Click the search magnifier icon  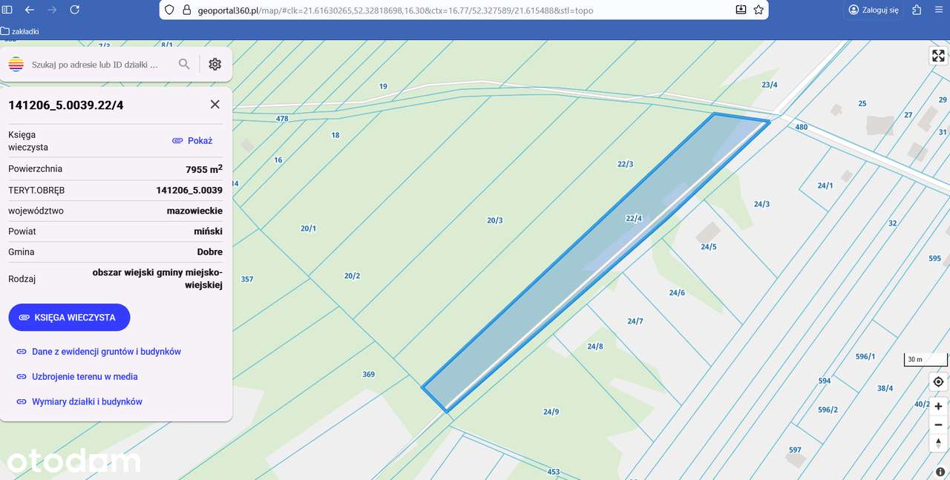[x=184, y=65]
